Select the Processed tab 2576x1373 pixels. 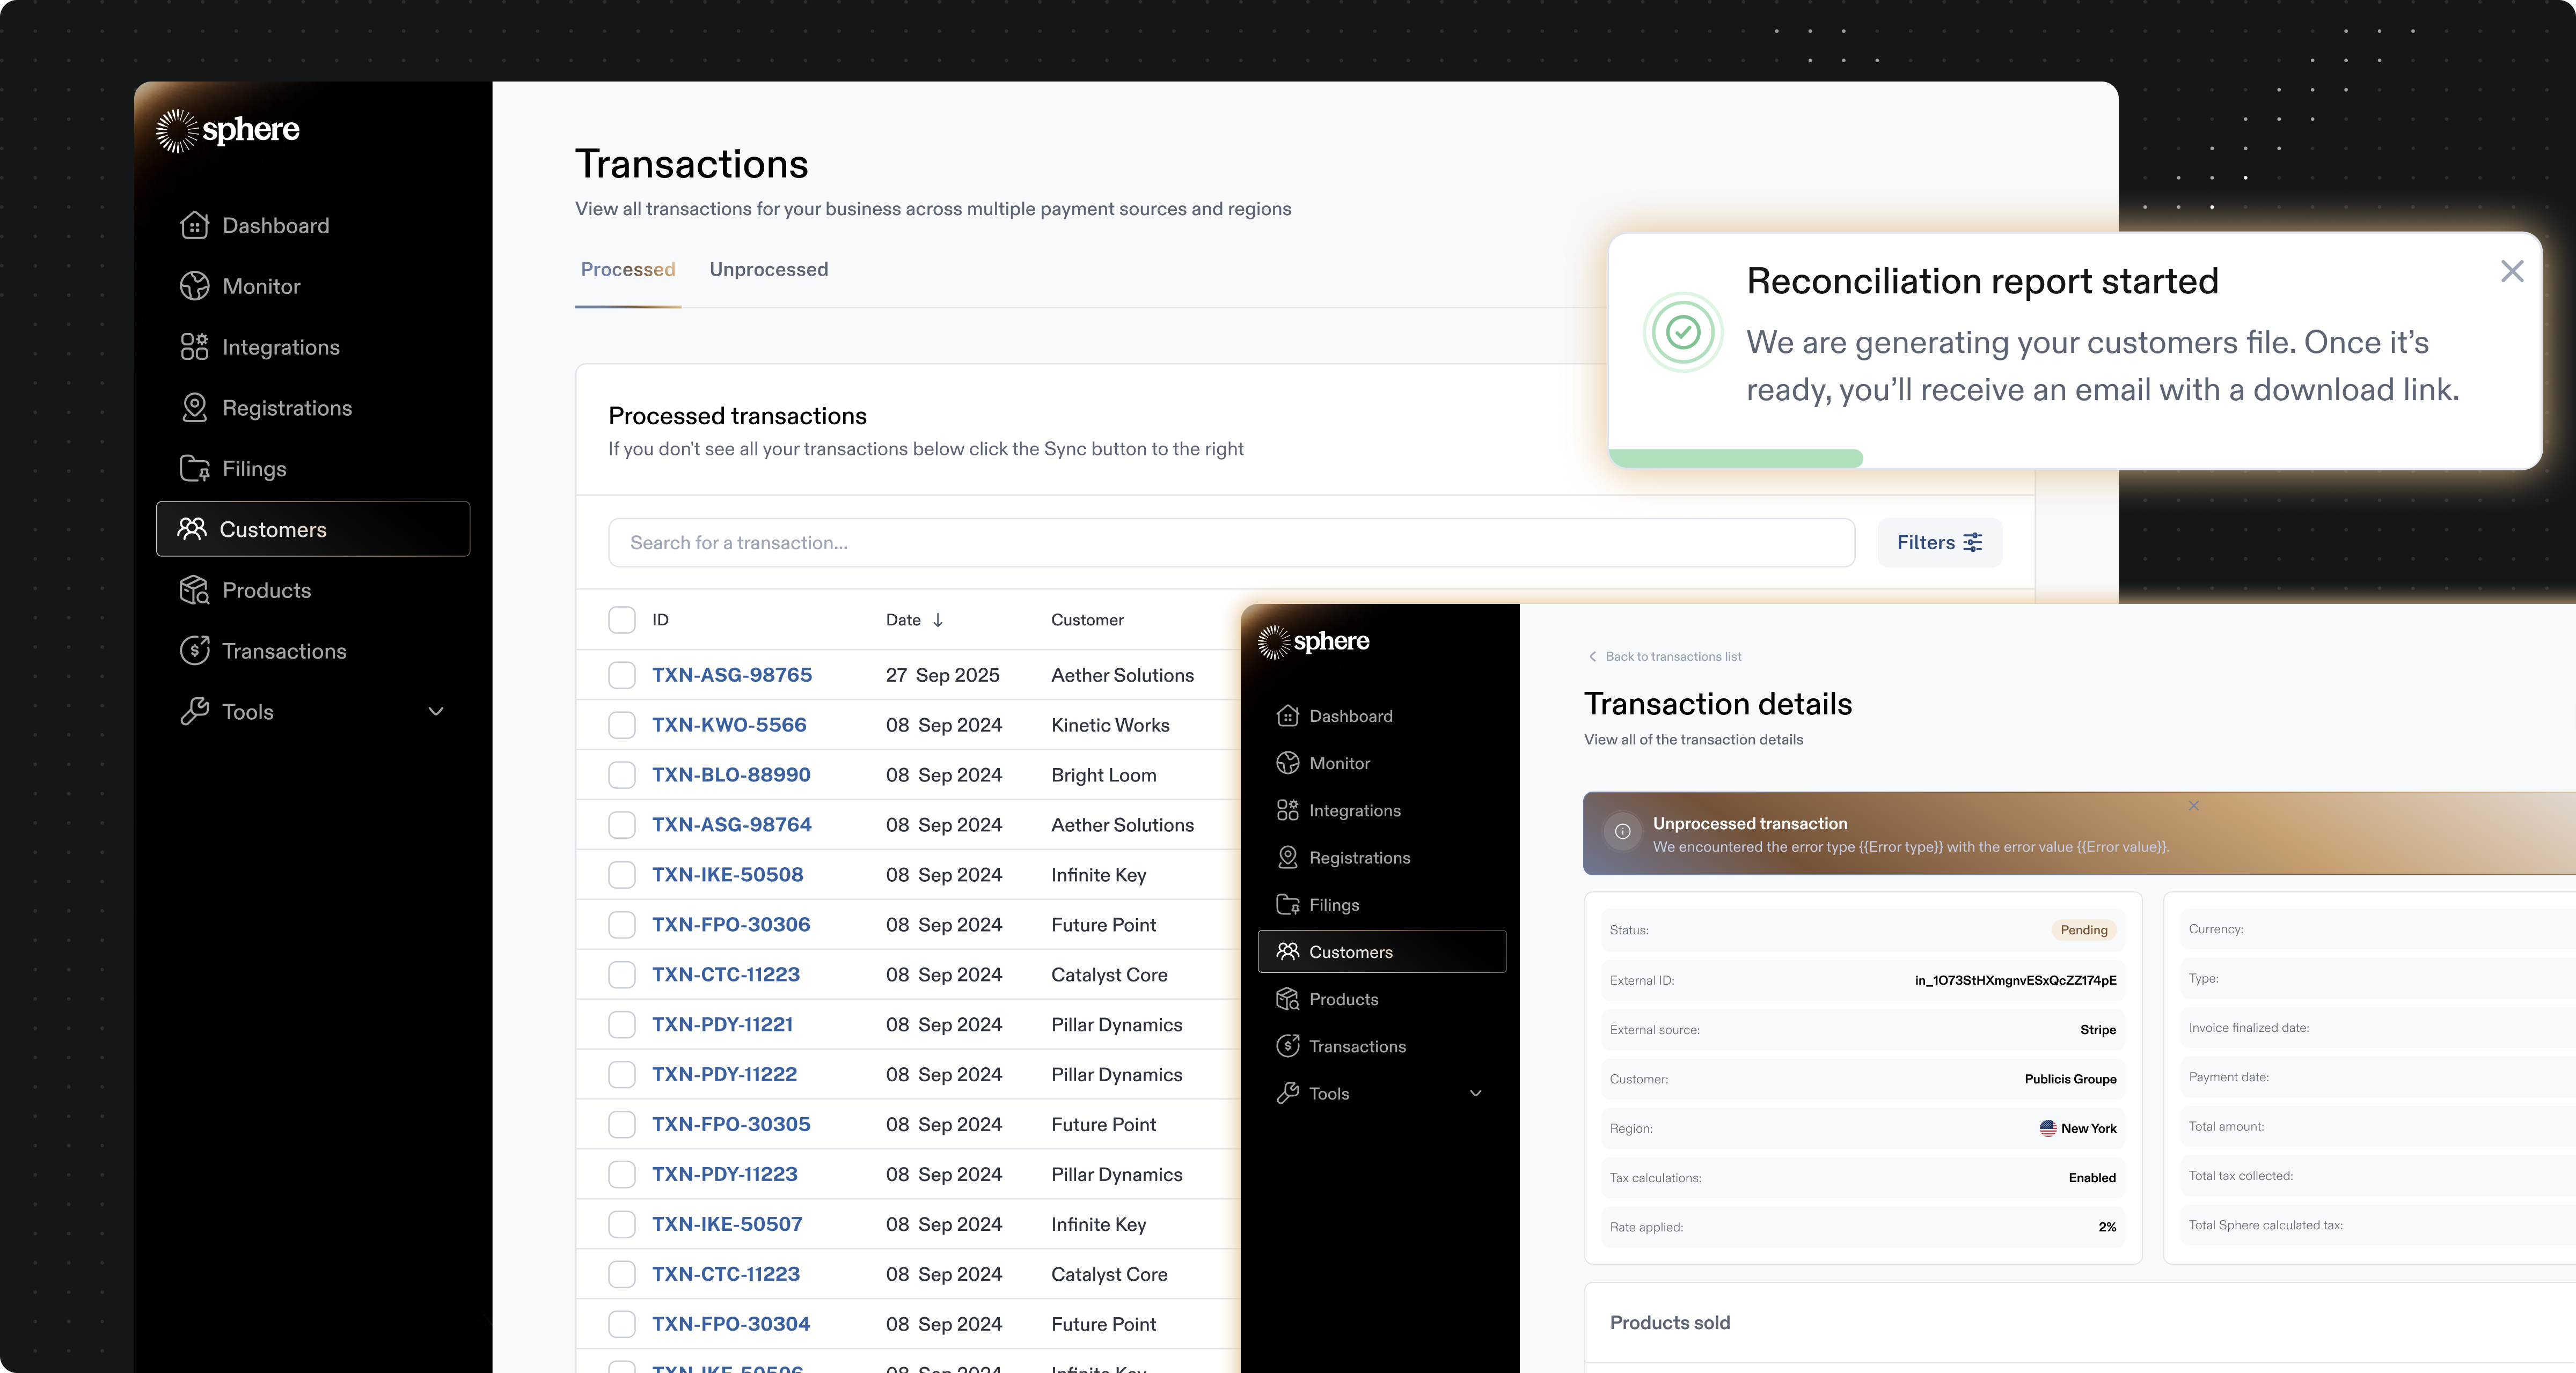point(628,270)
